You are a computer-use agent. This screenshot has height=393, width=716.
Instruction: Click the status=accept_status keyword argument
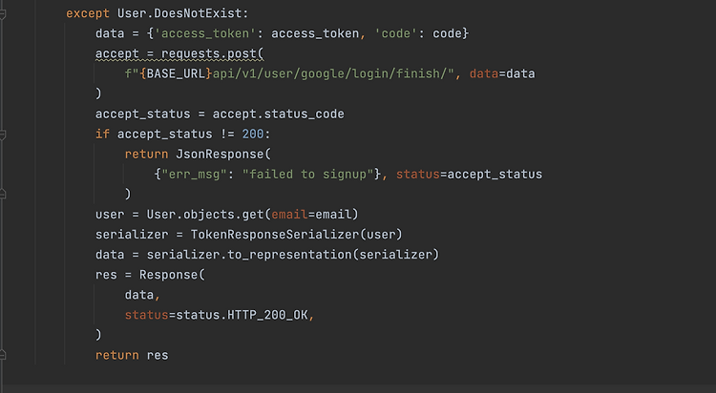click(x=469, y=175)
